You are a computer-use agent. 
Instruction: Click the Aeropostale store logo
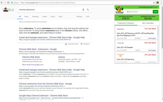120,29
